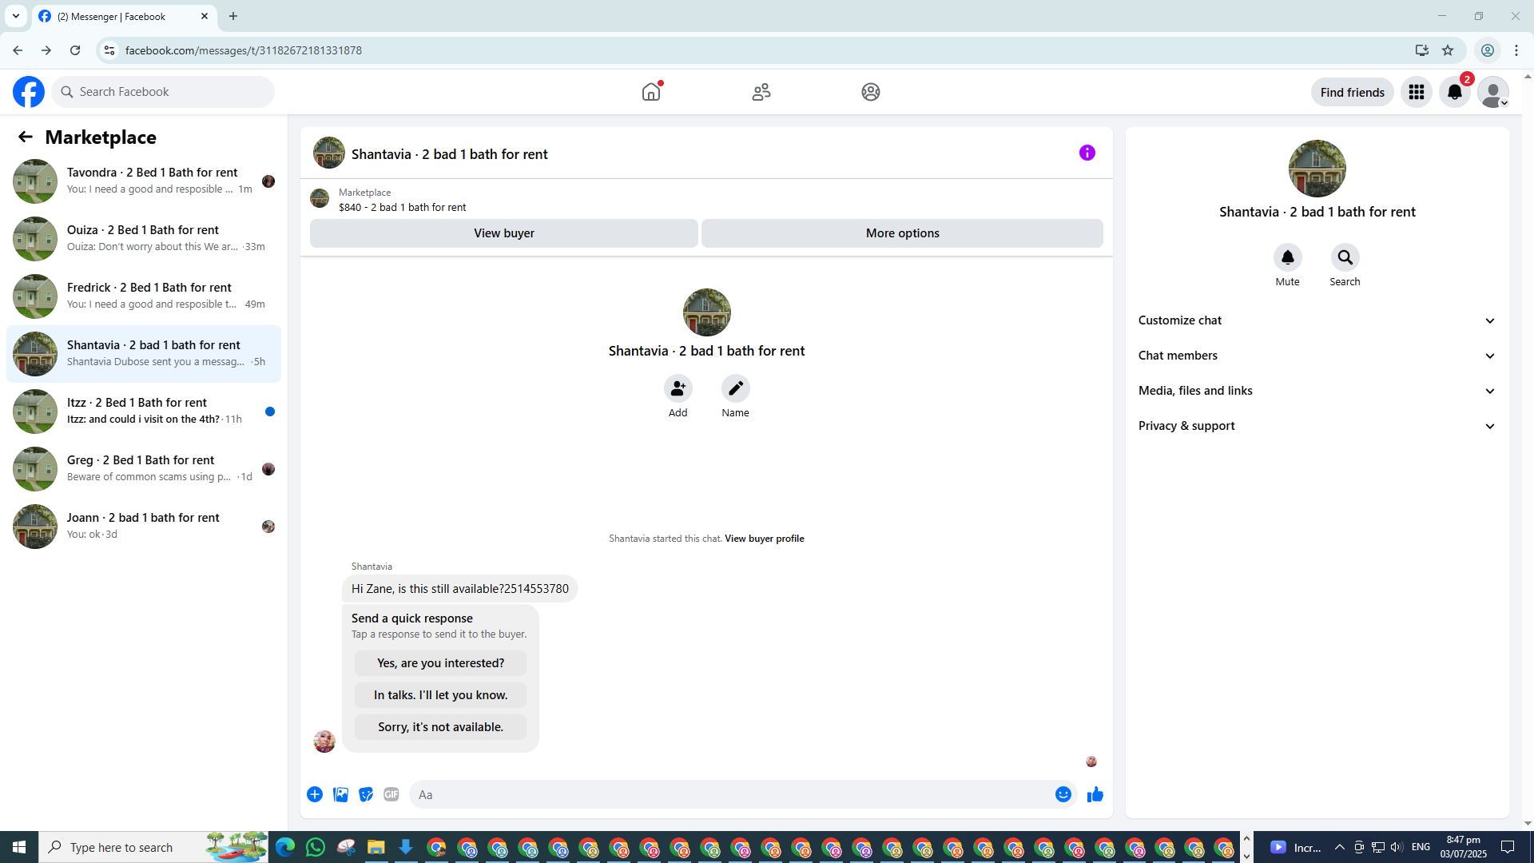Click the View buyer button
1534x863 pixels.
503,233
